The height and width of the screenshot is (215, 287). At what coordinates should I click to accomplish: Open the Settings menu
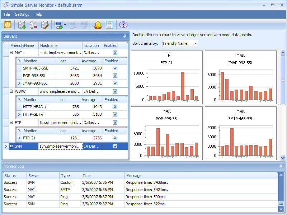22,14
